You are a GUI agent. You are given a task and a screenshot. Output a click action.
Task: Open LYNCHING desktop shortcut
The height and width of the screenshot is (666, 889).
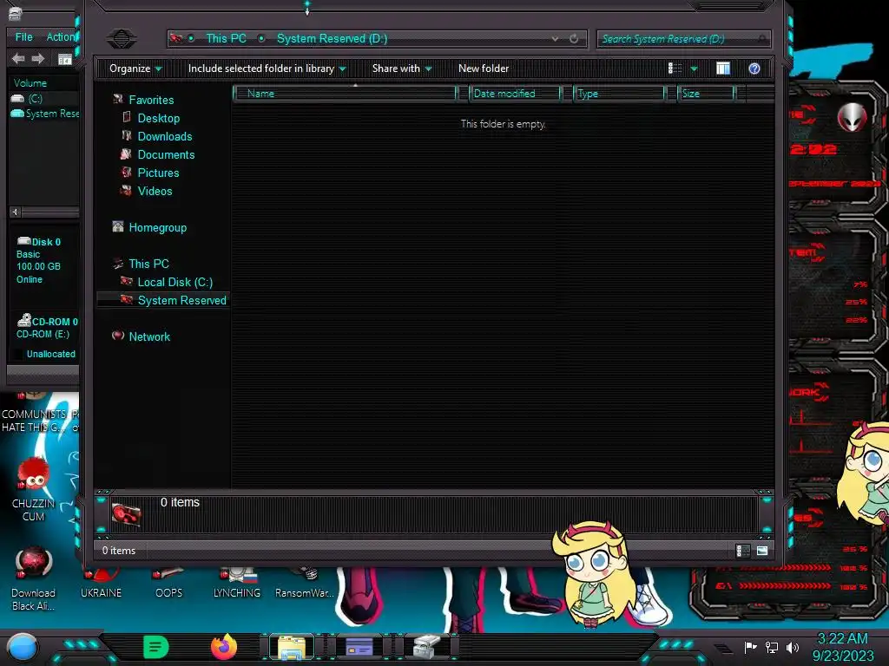[237, 584]
